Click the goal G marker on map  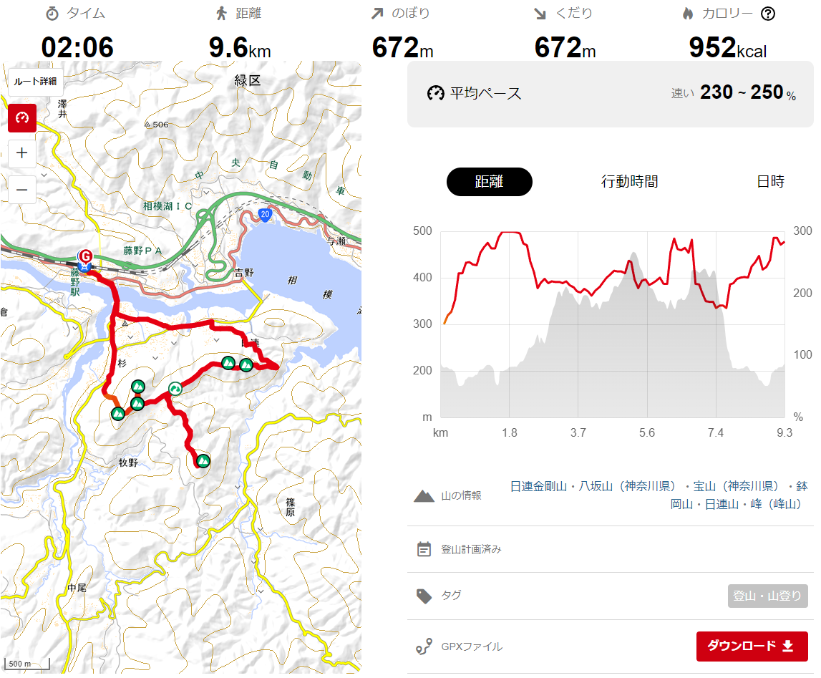[x=85, y=256]
